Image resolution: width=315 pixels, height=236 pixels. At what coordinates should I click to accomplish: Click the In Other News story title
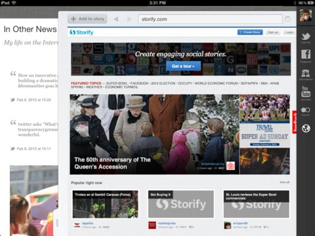30,29
